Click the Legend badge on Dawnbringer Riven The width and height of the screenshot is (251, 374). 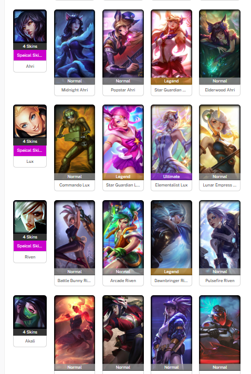pos(171,272)
